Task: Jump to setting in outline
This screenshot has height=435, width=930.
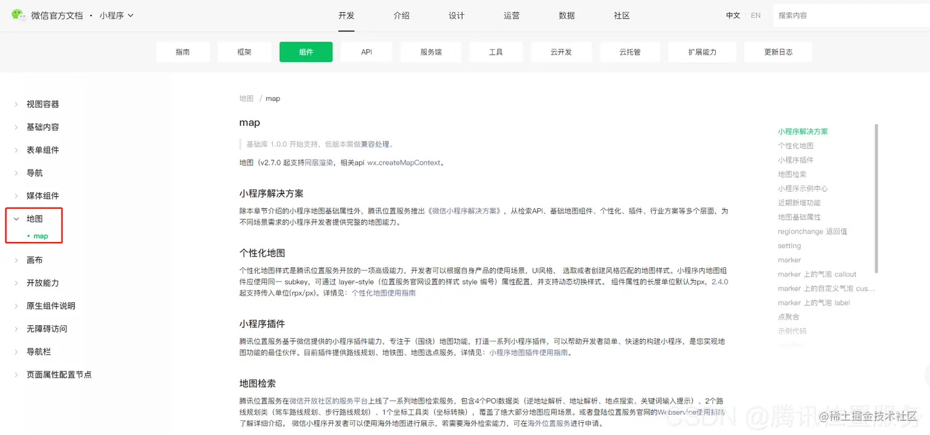Action: (789, 246)
